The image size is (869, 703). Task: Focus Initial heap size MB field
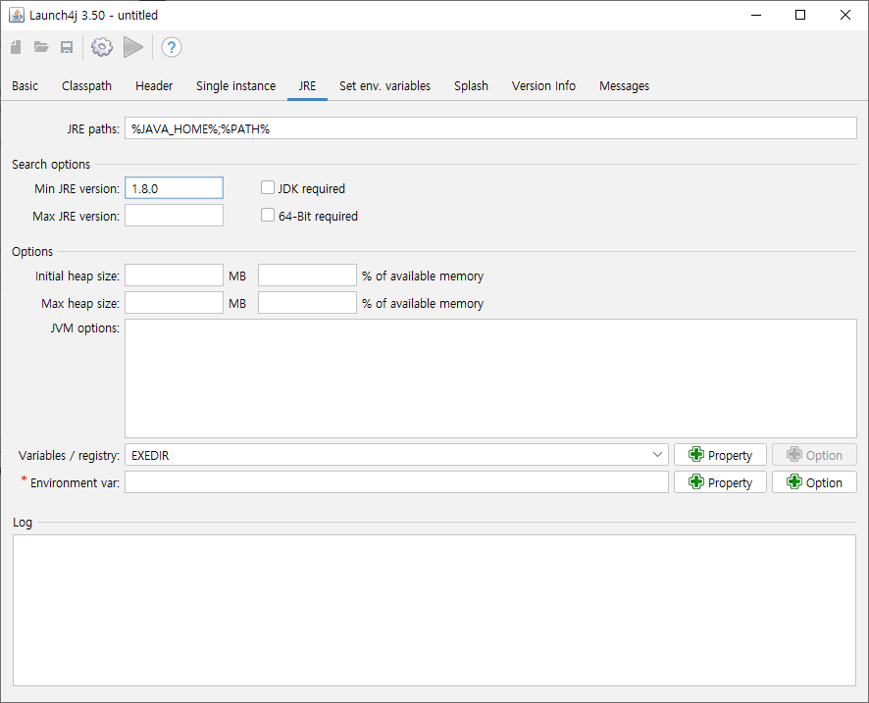(174, 276)
